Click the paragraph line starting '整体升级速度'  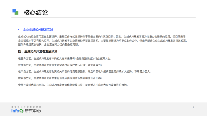click(49, 44)
